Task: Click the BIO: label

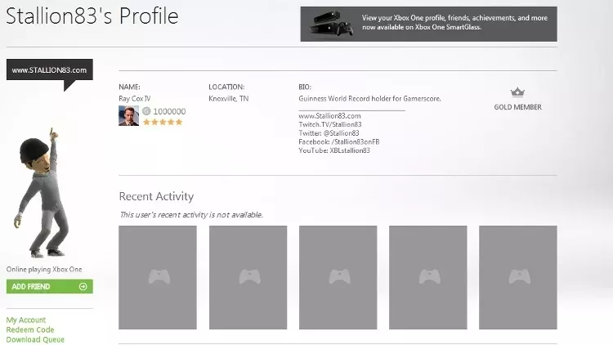Action: click(305, 87)
